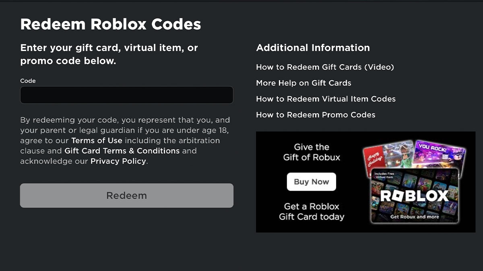Click the Additional Information heading
483x271 pixels.
tap(313, 47)
